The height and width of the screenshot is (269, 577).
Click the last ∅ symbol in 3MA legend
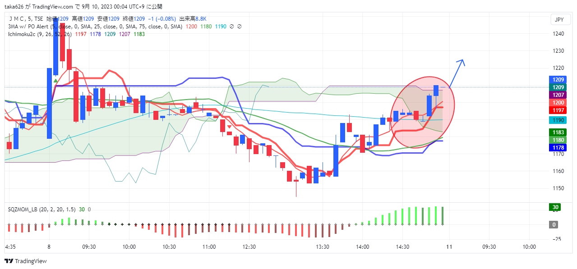pos(239,27)
